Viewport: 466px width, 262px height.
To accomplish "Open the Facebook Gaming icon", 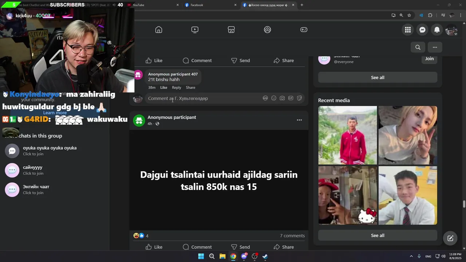I will 304,30.
